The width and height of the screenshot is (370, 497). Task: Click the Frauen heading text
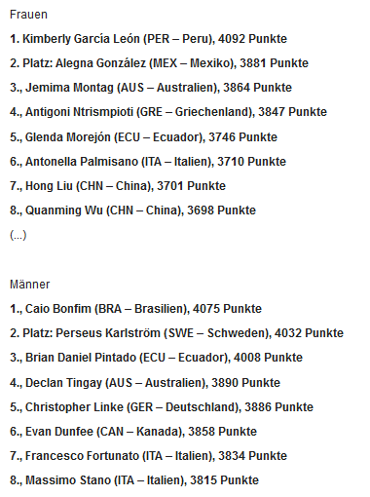pos(28,15)
